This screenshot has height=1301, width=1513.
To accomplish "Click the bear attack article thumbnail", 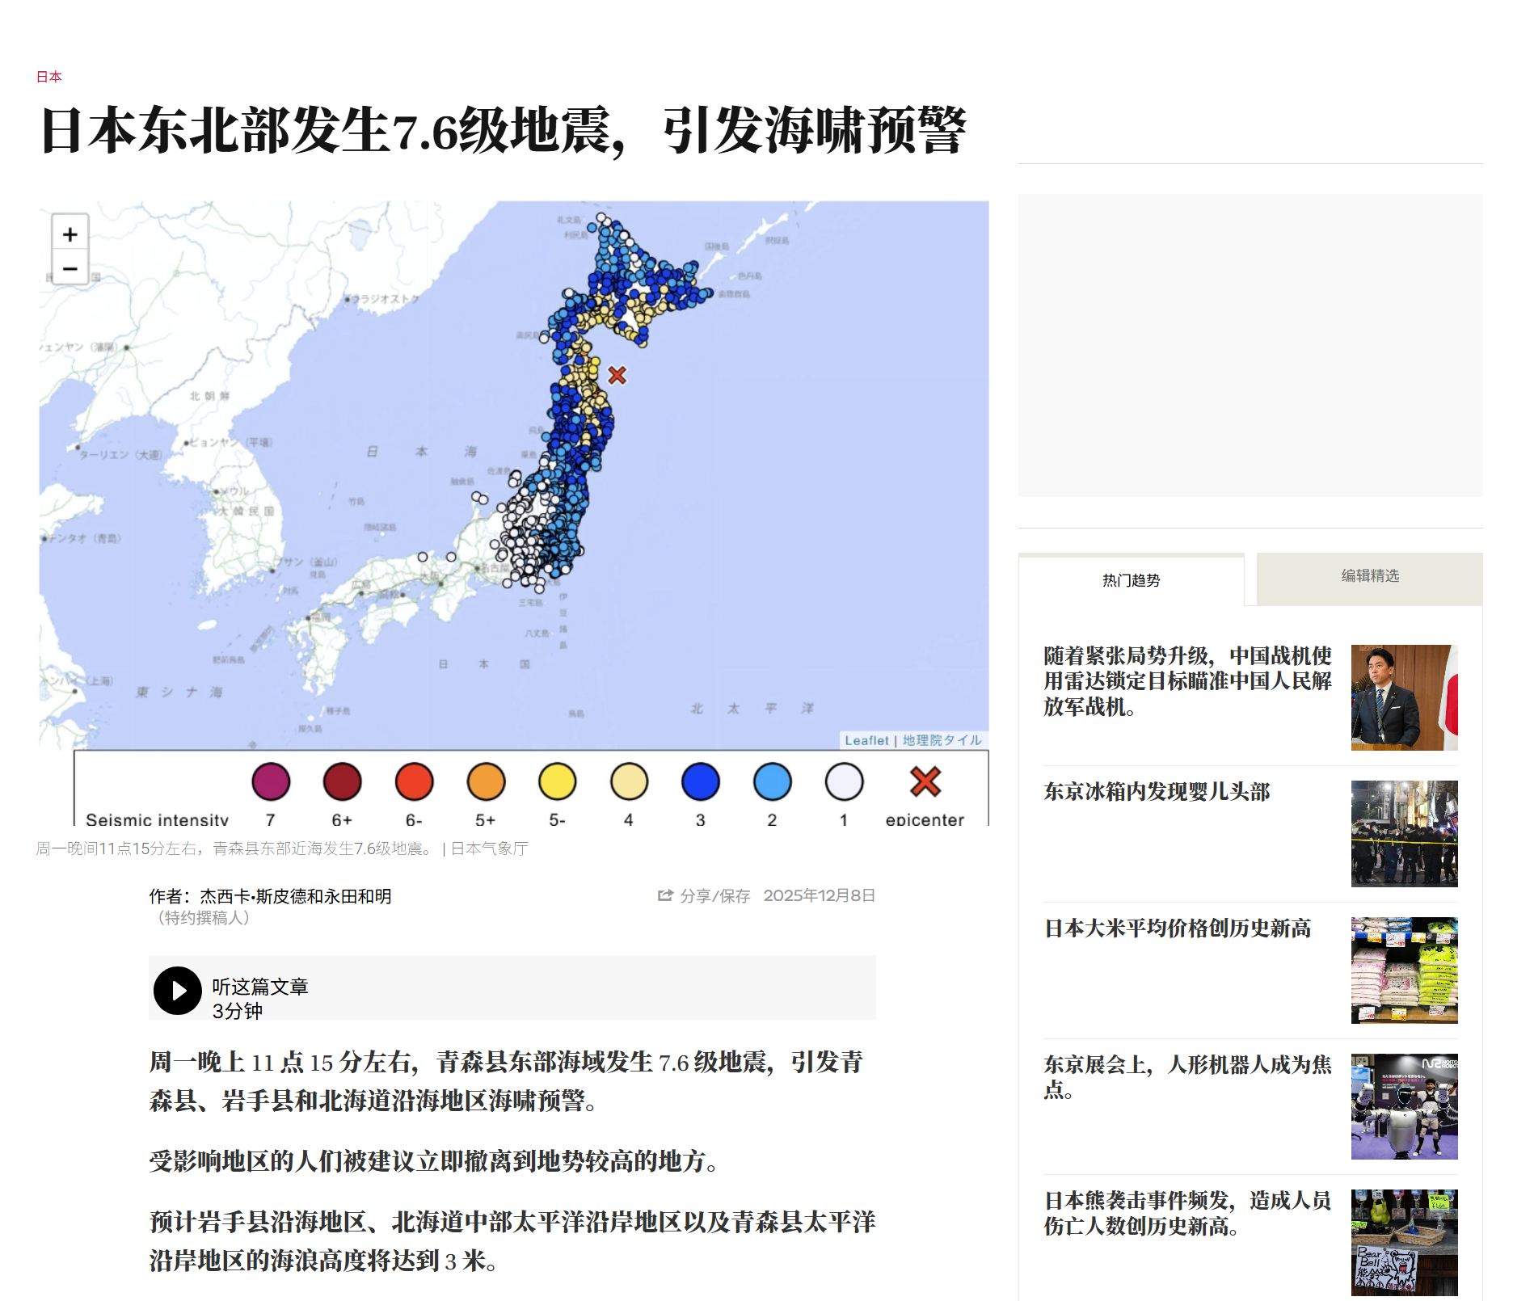I will point(1404,1242).
